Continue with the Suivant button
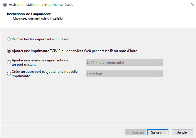The image size is (196, 138). tap(158, 132)
